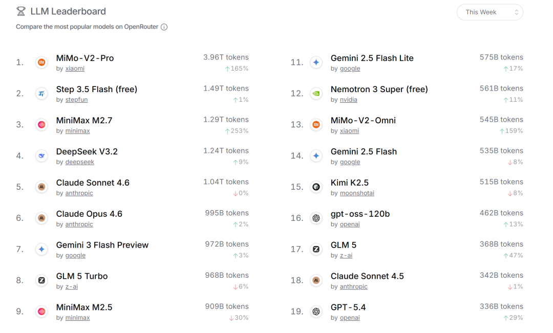
Task: Open the Gemini 2.5 Flash Lite model entry
Action: [372, 58]
